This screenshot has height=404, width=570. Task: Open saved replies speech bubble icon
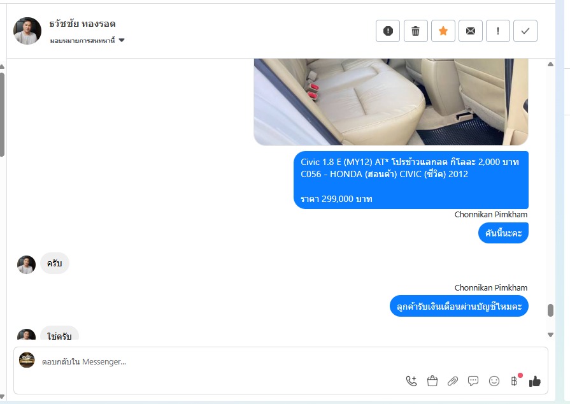[x=473, y=381]
